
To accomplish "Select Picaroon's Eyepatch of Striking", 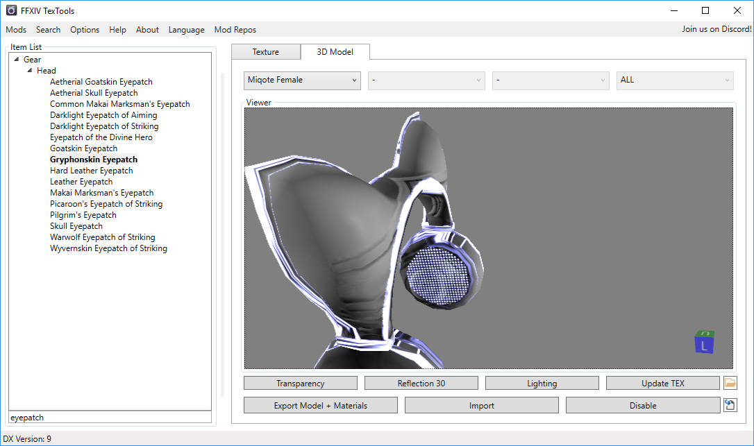I will (x=106, y=203).
